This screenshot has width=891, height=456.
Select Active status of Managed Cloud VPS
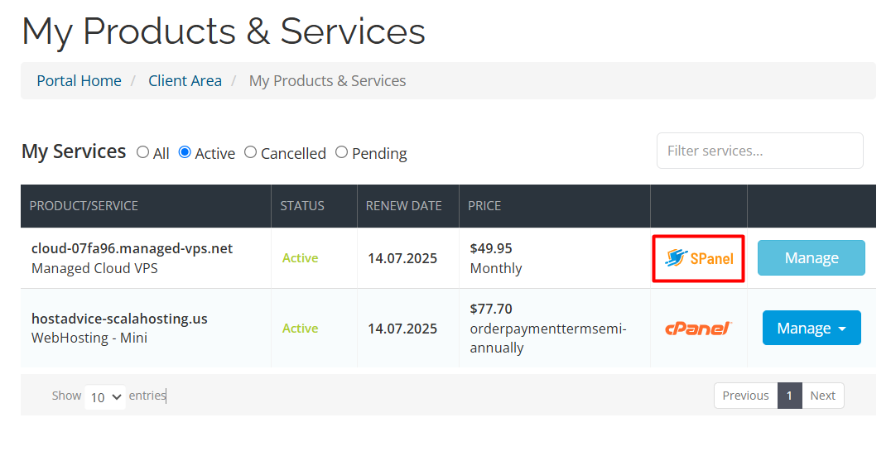(300, 258)
